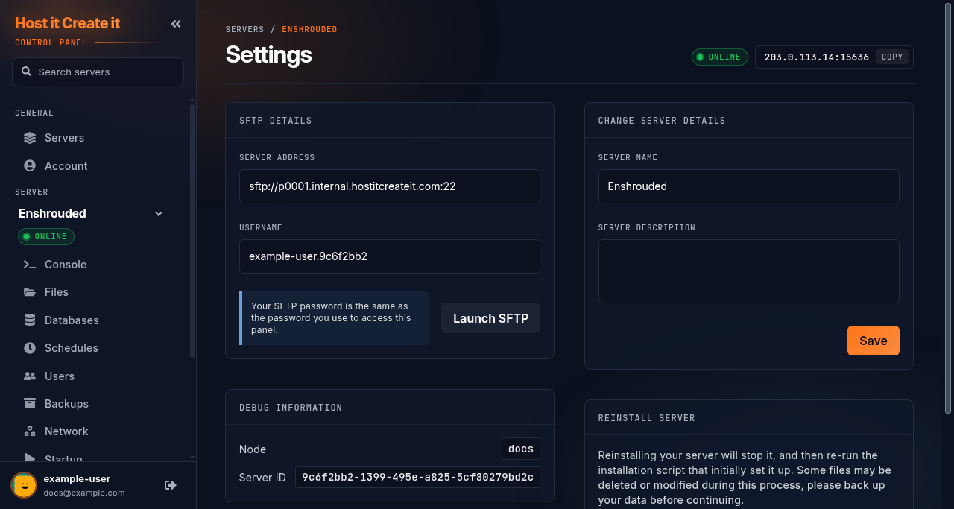954x509 pixels.
Task: Click the ENSHROUDED breadcrumb link
Action: point(309,30)
